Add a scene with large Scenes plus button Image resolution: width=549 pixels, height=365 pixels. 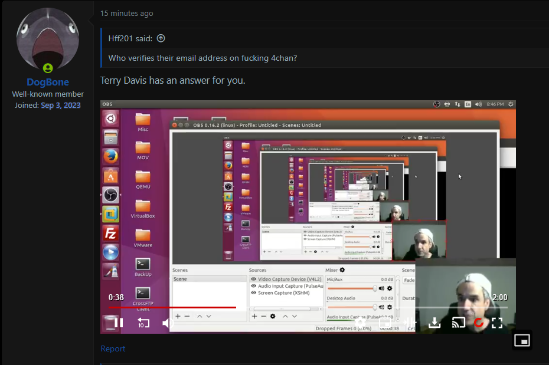click(x=178, y=316)
